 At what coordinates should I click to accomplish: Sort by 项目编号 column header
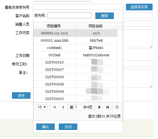coord(54,26)
